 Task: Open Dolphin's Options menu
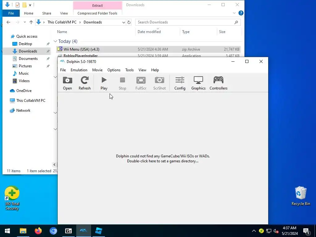(114, 70)
